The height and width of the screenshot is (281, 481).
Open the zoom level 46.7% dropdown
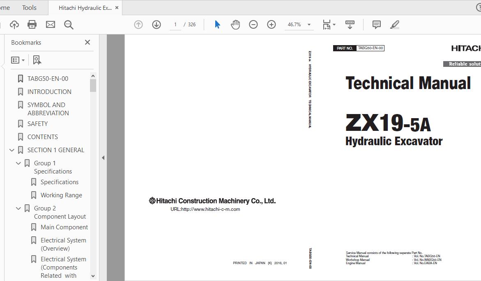click(x=309, y=25)
